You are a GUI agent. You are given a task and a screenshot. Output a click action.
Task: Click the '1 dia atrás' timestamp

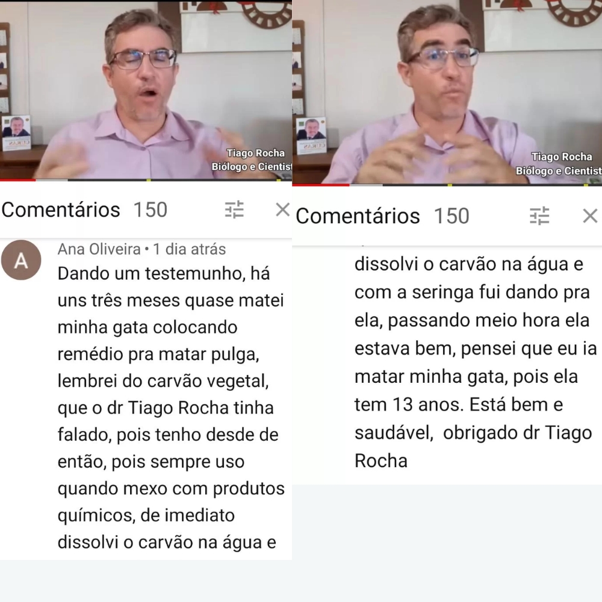coord(189,249)
